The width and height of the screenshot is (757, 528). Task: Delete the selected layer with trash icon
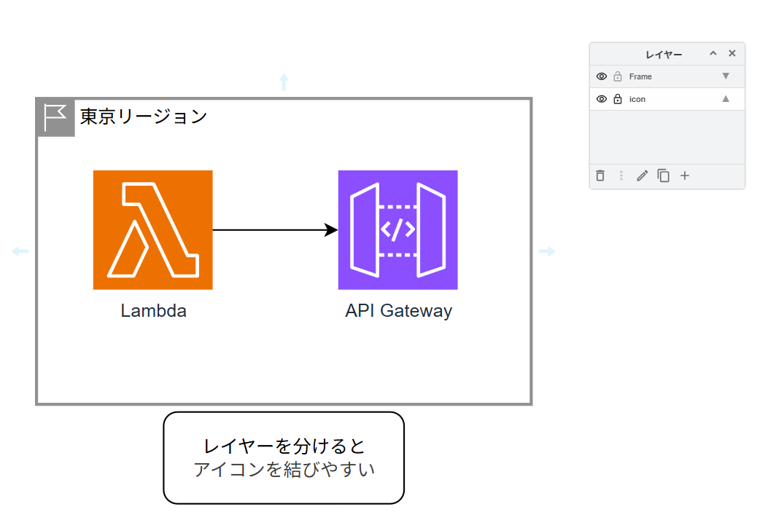(600, 176)
